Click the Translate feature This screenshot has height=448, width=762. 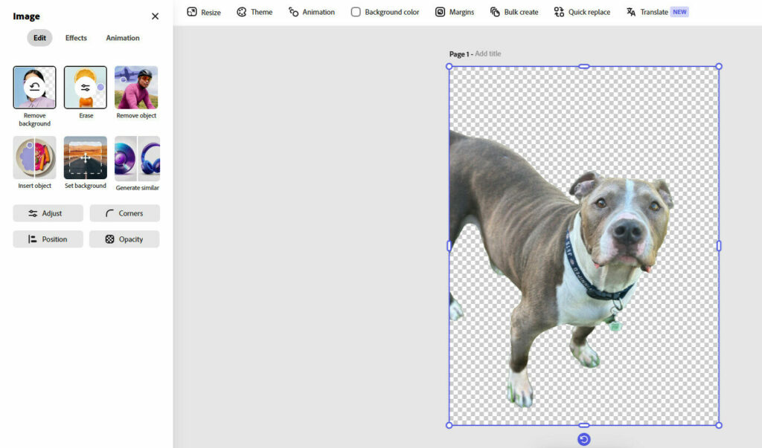pyautogui.click(x=647, y=12)
